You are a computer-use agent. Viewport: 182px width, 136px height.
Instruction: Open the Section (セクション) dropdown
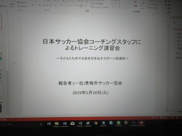23,6
